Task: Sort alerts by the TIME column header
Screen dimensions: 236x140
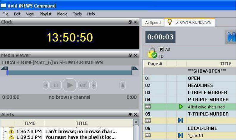Action: (30, 123)
